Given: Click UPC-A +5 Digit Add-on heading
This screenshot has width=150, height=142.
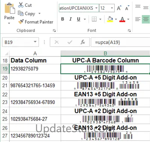Looking at the screenshot, I should pos(105,78).
